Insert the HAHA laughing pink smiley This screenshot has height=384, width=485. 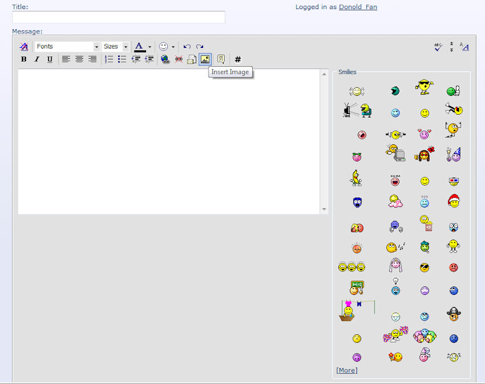(395, 180)
